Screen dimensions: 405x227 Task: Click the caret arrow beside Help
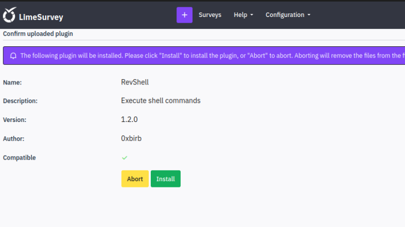coord(252,15)
